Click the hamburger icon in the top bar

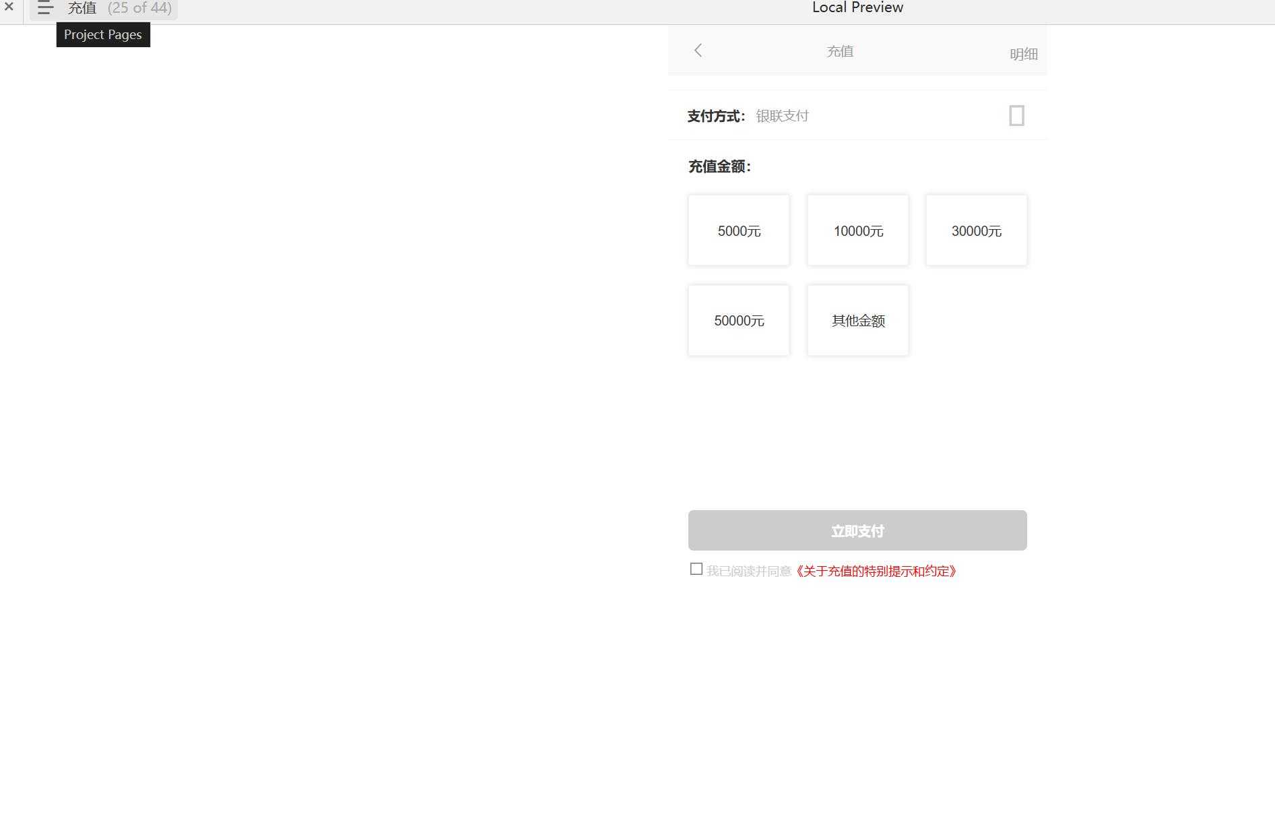(x=44, y=8)
